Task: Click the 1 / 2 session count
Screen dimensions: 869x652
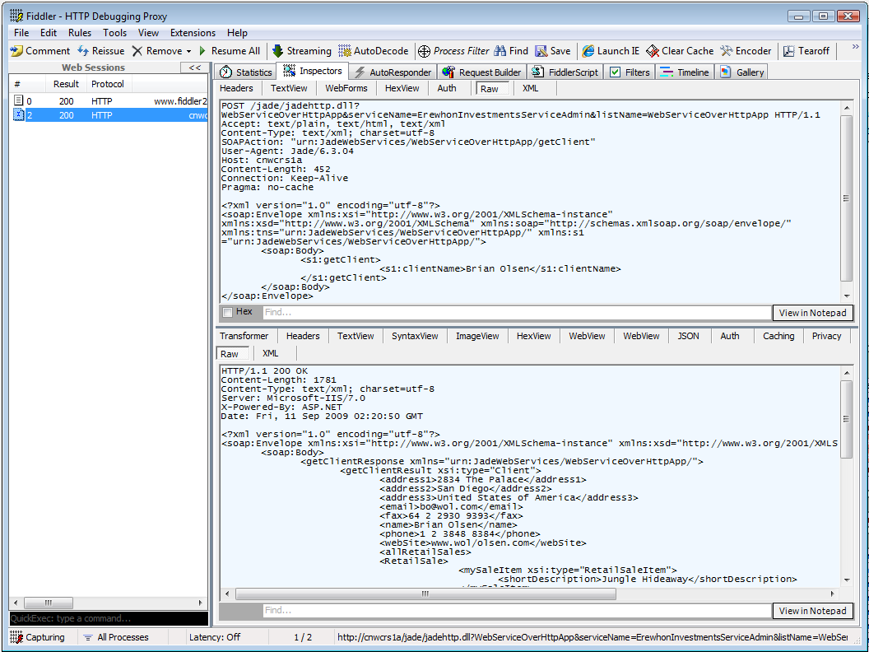Action: [303, 637]
